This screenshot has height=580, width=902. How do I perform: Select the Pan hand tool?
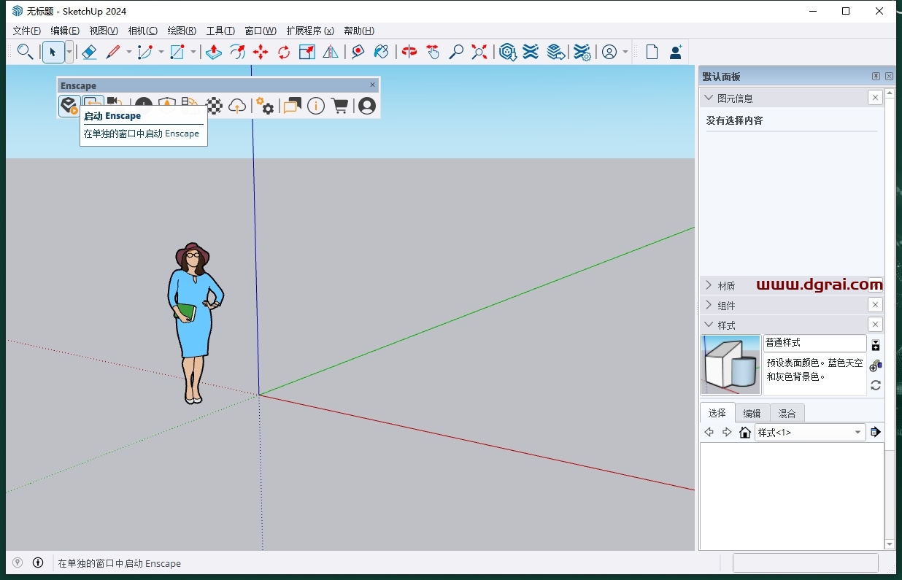433,52
